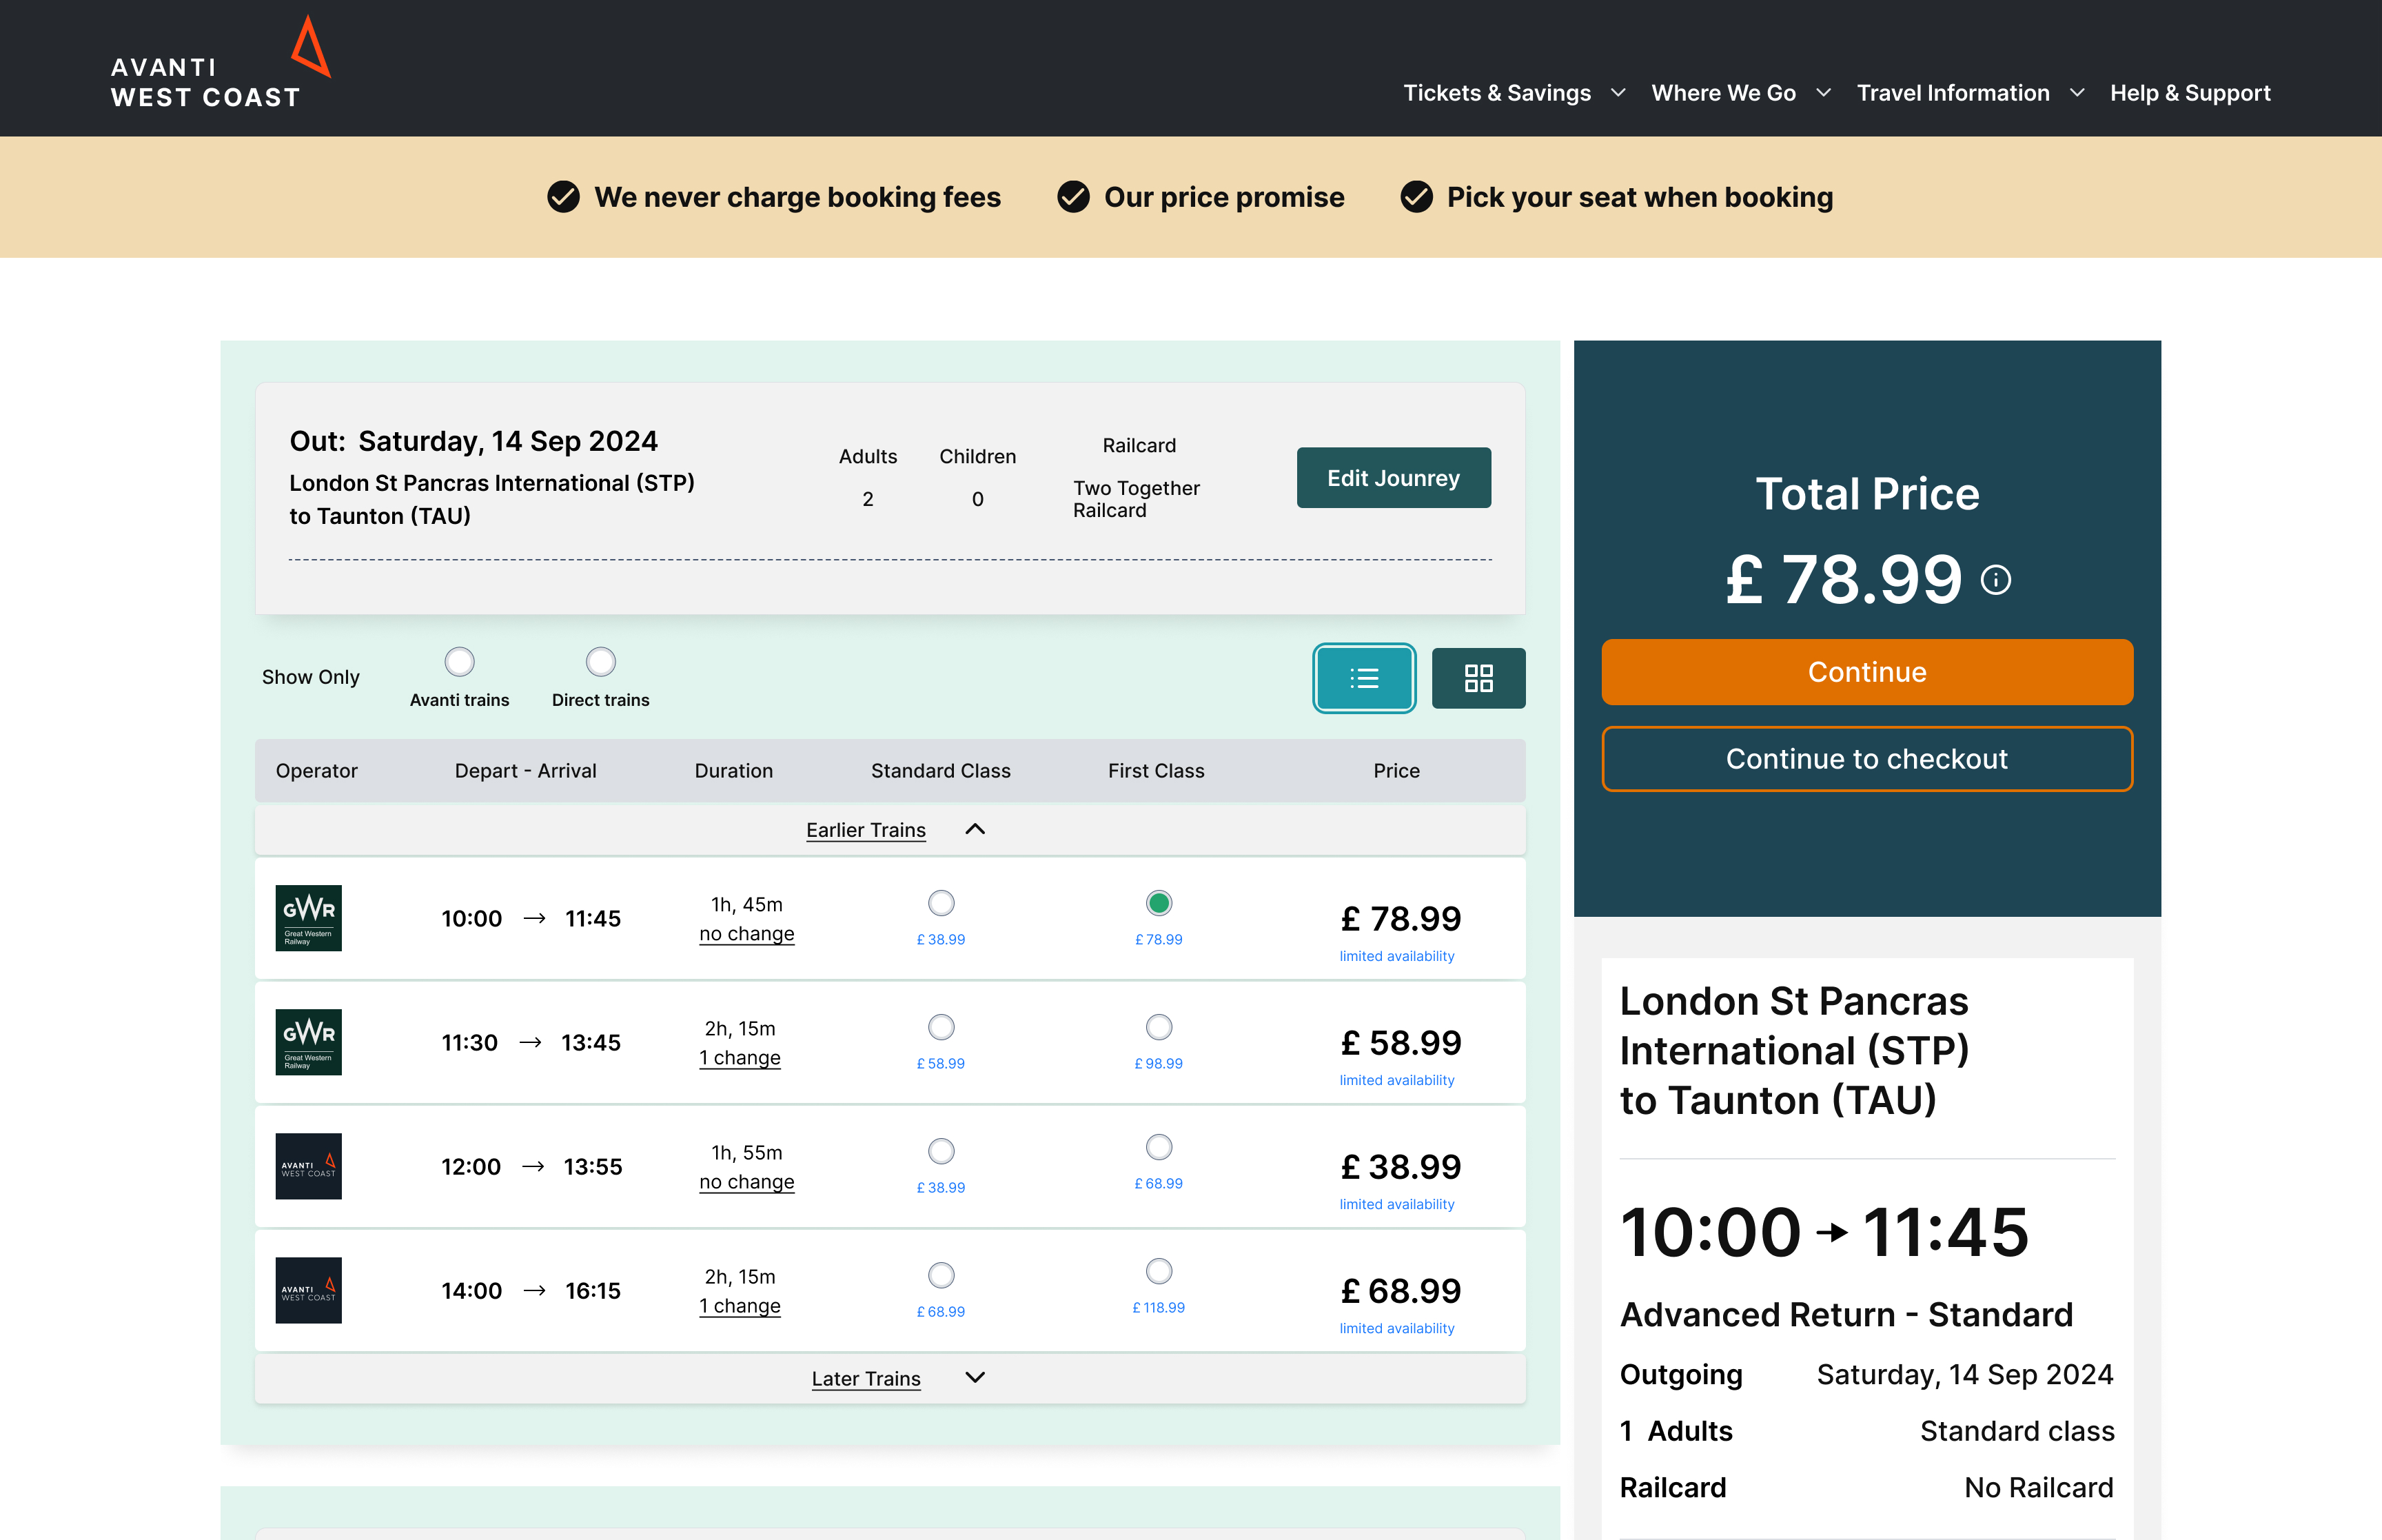2382x1540 pixels.
Task: Click the £ 58.99 row price
Action: click(x=1401, y=1043)
